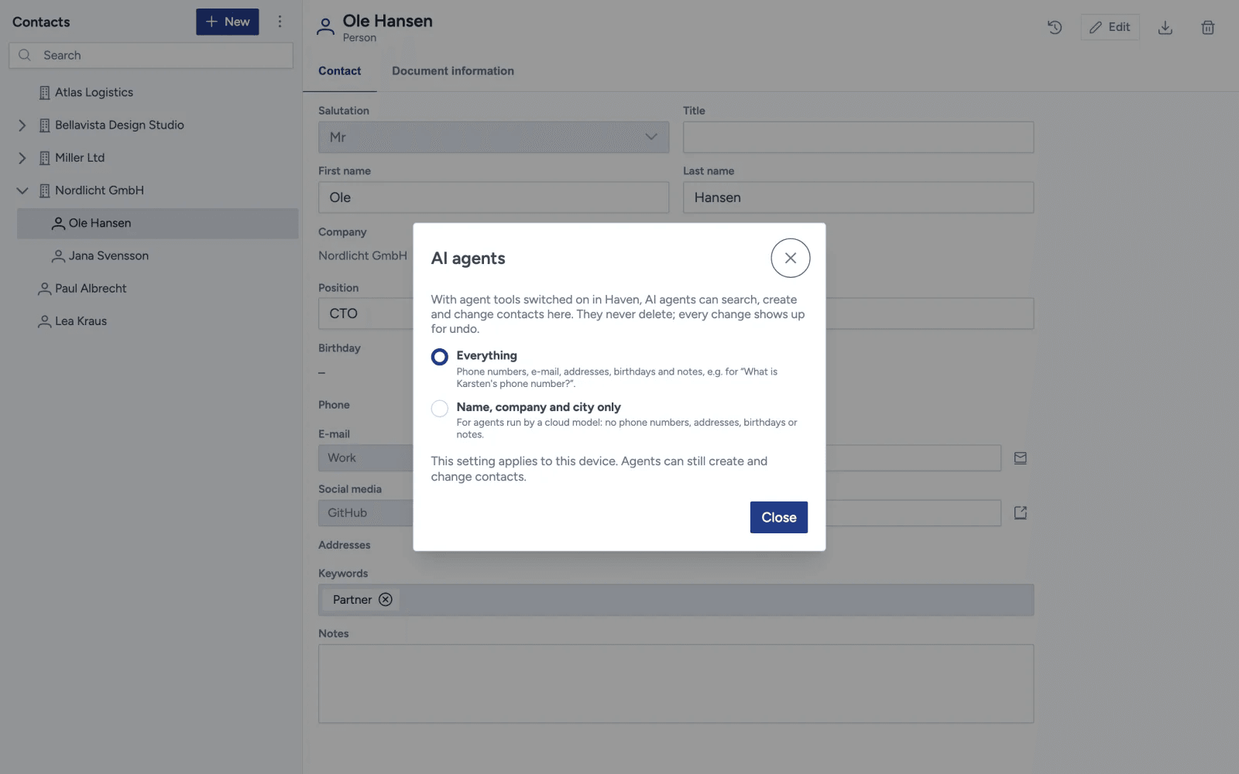Open the contacts more options menu
The height and width of the screenshot is (774, 1239).
pos(280,22)
